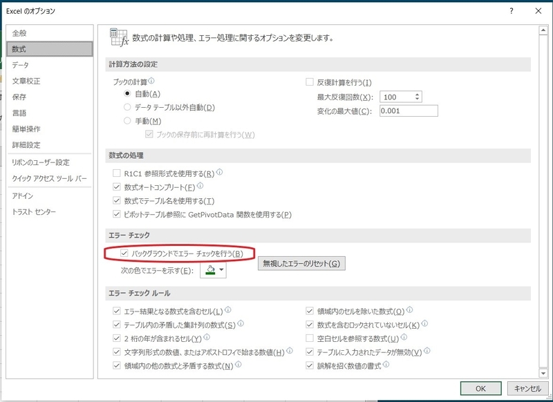Click the help question mark in title bar
The image size is (553, 402).
coord(512,11)
